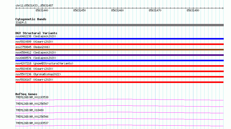Click the red bar under nsv5507236
This screenshot has height=129, width=231.
click(x=119, y=77)
